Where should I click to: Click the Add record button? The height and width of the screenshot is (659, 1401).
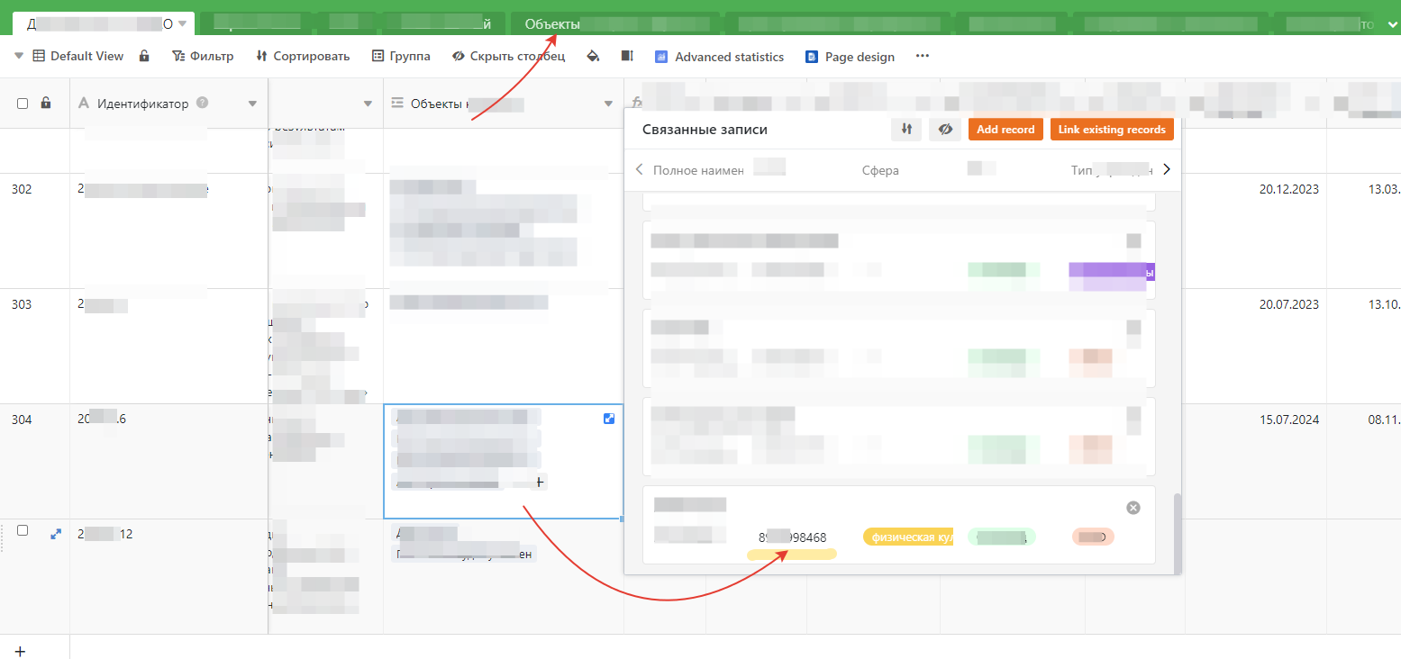tap(1005, 130)
